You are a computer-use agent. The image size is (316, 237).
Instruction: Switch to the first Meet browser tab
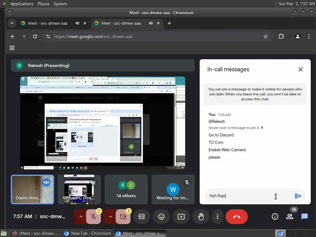(48, 23)
